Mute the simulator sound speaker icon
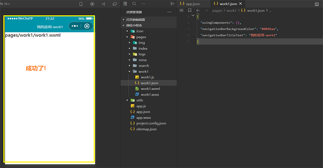This screenshot has height=168, width=323. (x=103, y=4)
